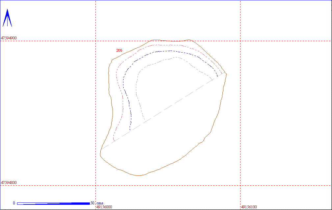Viewport: 332px width, 210px height.
Task: Click the scale bar's 0 label
Action: 14,203
